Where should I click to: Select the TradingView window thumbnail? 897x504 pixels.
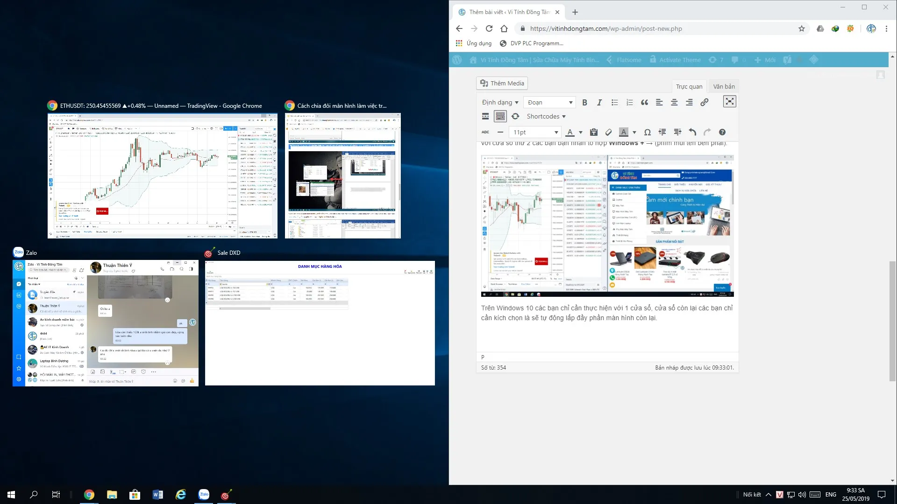(162, 176)
